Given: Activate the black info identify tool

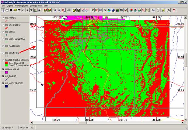Looking at the screenshot, I should 11,10.
